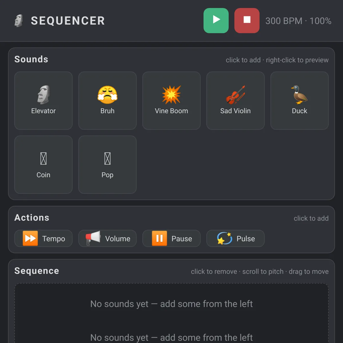This screenshot has width=343, height=343.
Task: Add the Duck sound tile
Action: pos(300,101)
